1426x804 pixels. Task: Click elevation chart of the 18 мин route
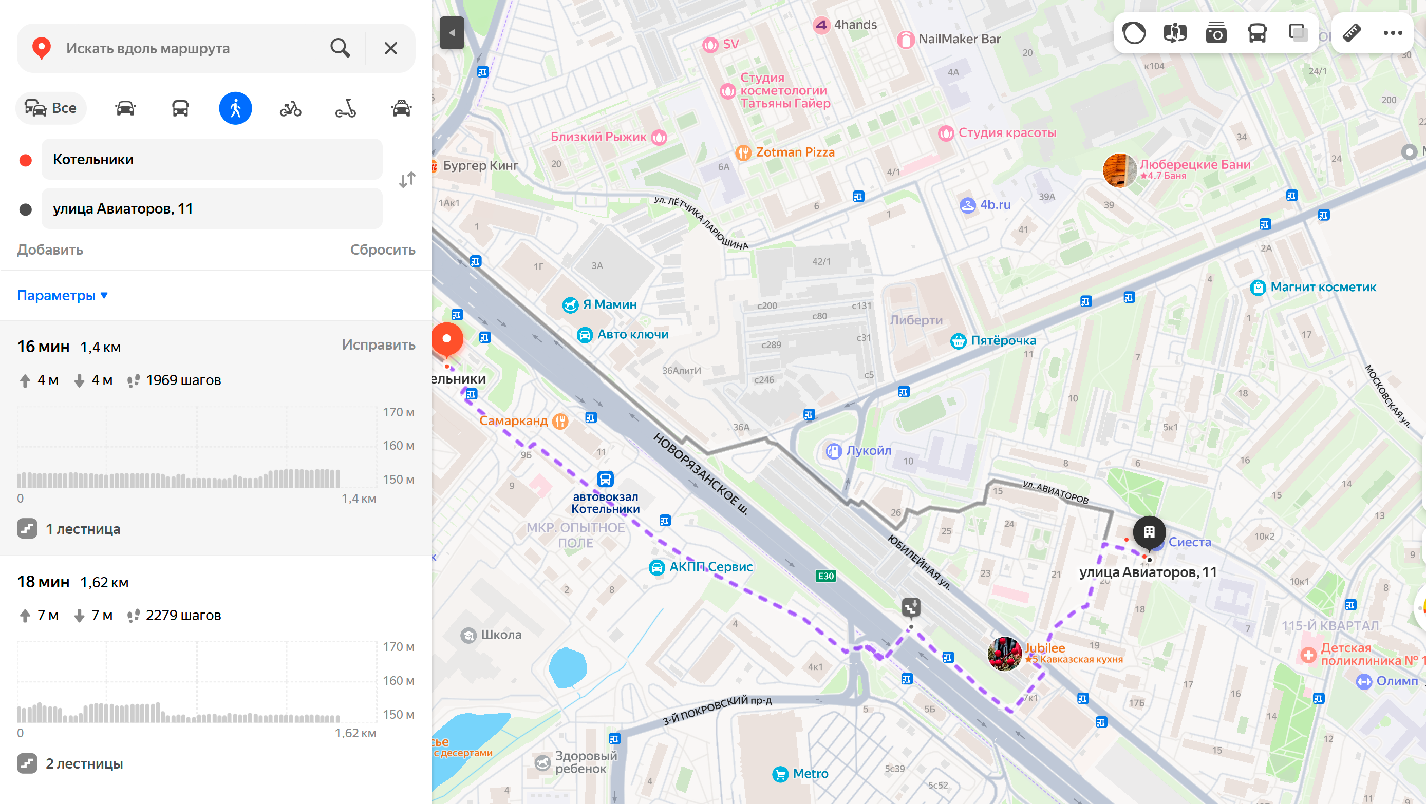[x=197, y=683]
